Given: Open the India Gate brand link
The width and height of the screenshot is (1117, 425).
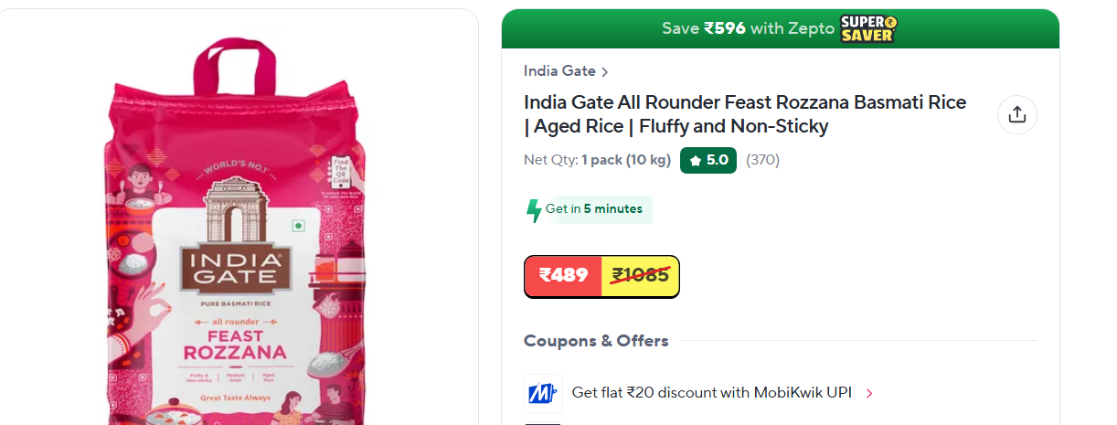Looking at the screenshot, I should (559, 71).
